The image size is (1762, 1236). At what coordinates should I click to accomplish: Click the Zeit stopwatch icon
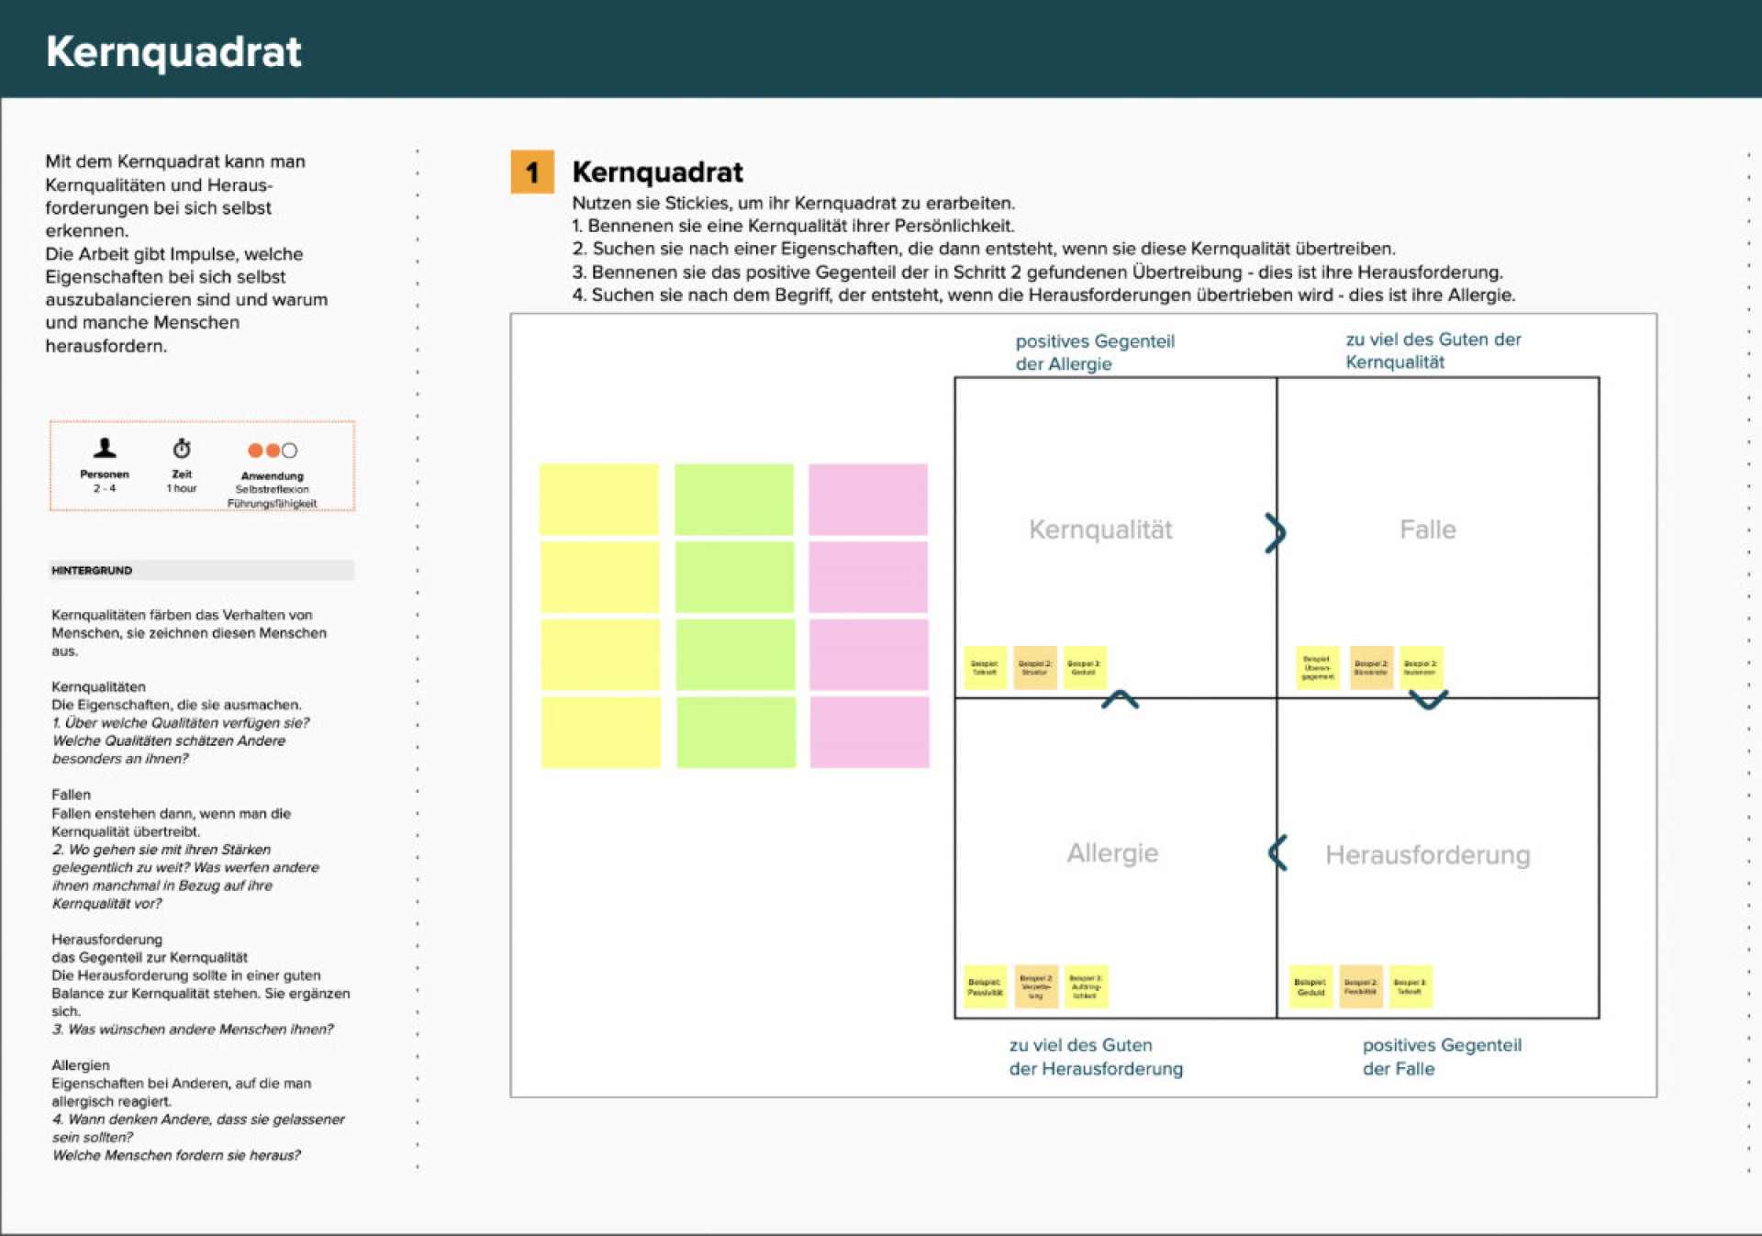click(182, 449)
